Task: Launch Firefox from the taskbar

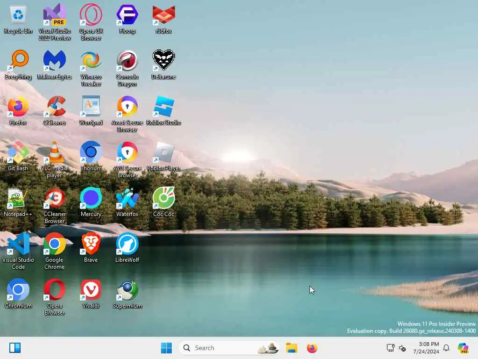Action: [x=312, y=348]
